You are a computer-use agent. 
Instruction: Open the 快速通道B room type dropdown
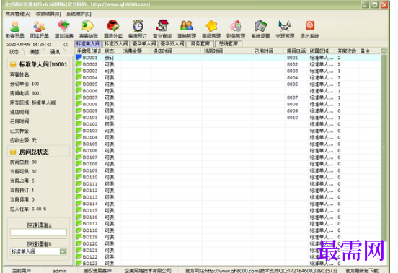pyautogui.click(x=63, y=251)
